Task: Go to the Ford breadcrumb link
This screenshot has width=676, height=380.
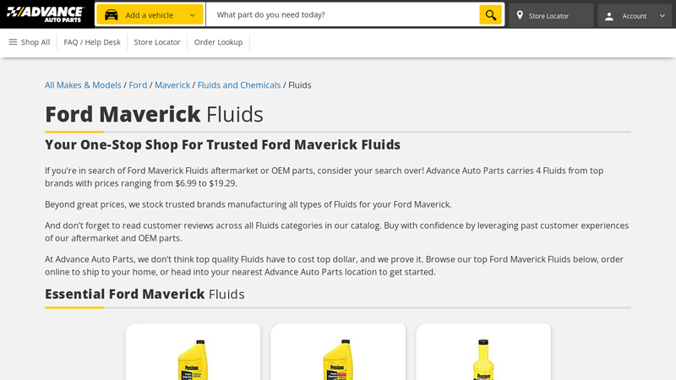Action: (x=138, y=85)
